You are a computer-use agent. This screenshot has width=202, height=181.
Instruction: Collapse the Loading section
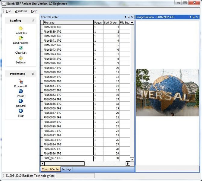tap(33, 21)
